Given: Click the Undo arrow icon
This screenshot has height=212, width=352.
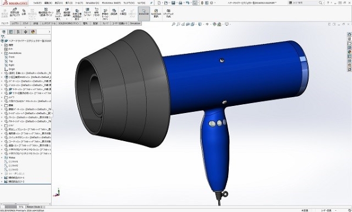Looking at the screenshot, I should [188, 3].
